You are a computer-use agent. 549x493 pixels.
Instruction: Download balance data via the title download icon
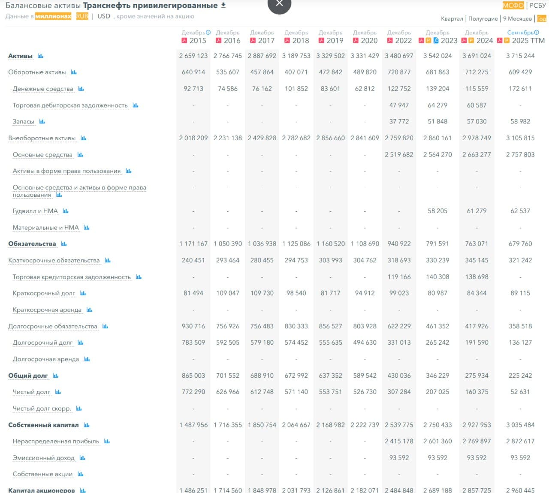223,6
